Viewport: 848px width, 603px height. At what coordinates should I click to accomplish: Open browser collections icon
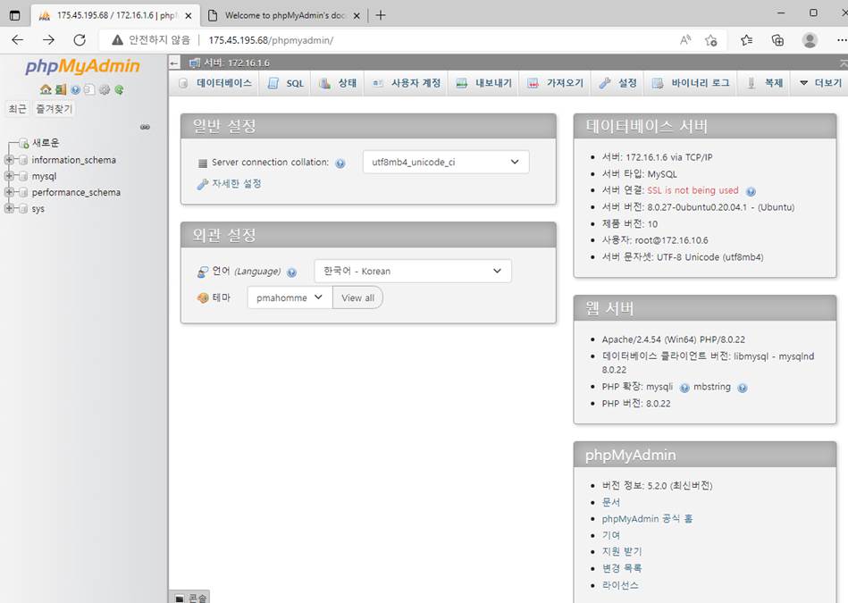pyautogui.click(x=777, y=40)
